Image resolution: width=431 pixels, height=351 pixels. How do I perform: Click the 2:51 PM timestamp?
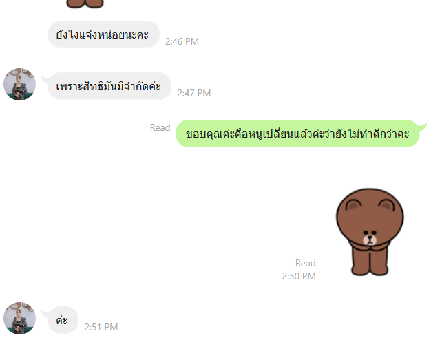(x=101, y=327)
